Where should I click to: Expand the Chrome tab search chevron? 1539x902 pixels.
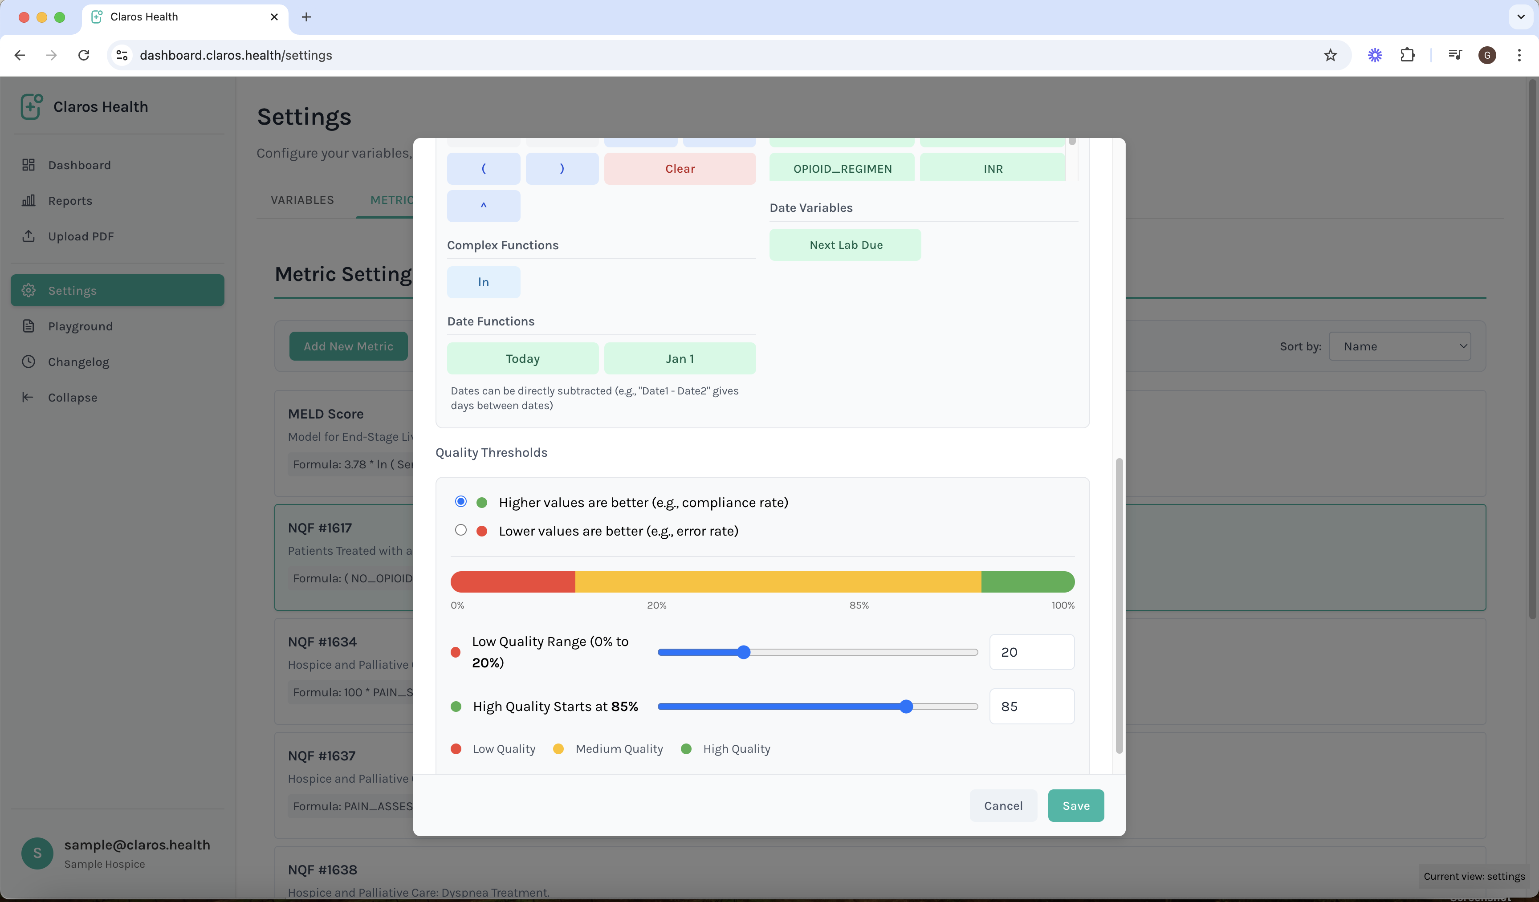point(1521,16)
